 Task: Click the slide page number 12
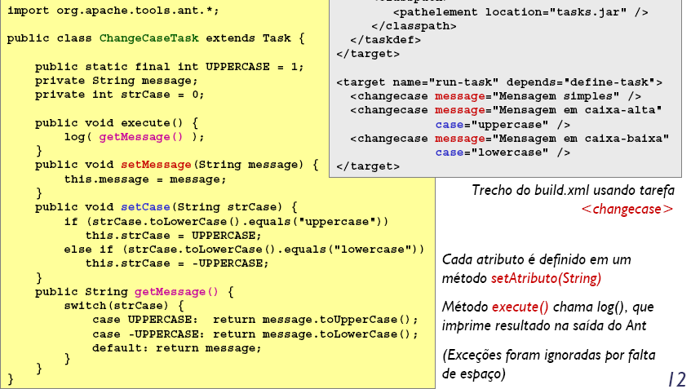click(x=676, y=379)
